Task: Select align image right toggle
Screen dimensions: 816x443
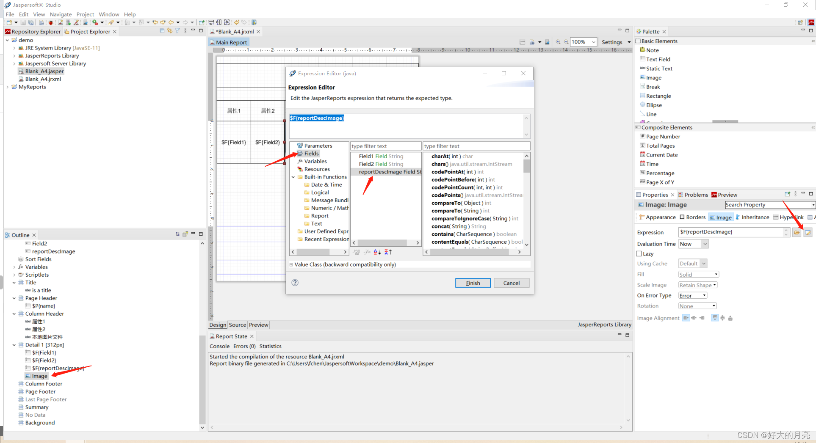Action: (x=702, y=318)
